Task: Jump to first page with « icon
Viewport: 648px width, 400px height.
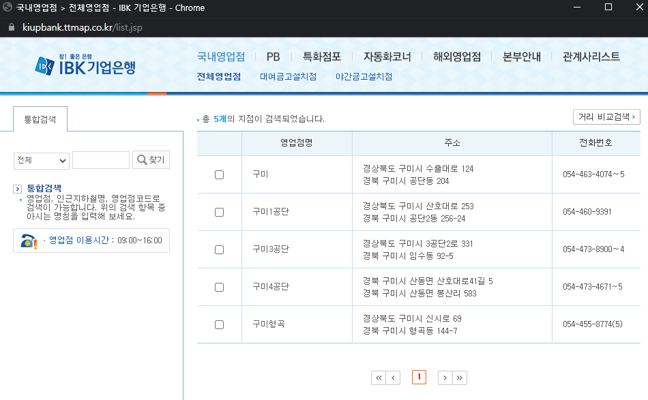Action: [379, 378]
